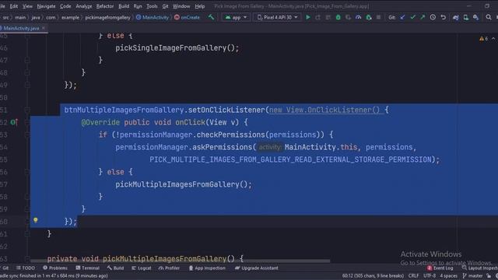Screen dimensions: 498x280
Task: Expand the warnings chevron beside the 6
Action: coord(493,38)
